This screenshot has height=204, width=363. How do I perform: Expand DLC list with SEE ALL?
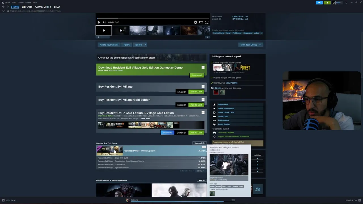point(200,171)
